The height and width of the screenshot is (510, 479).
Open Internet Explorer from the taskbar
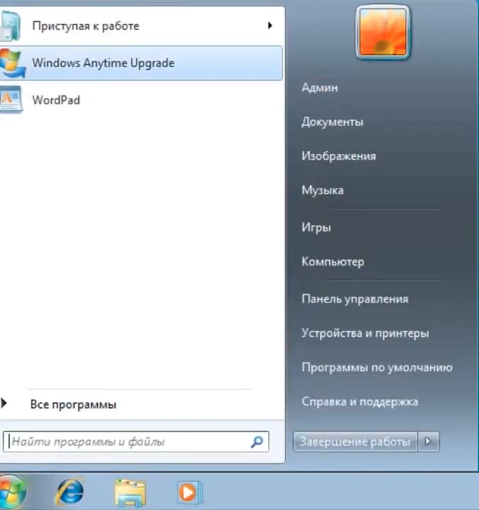(70, 492)
